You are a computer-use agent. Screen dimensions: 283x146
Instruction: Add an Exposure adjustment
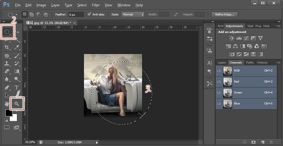click(253, 38)
